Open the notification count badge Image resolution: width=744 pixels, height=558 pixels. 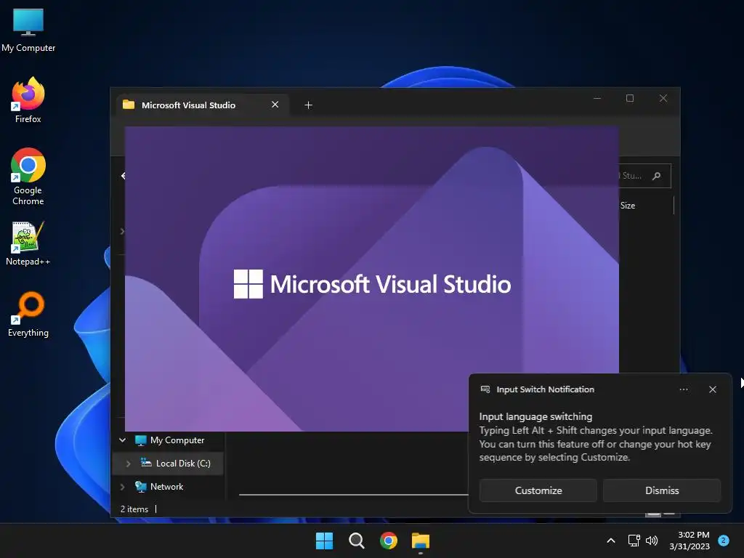coord(724,541)
